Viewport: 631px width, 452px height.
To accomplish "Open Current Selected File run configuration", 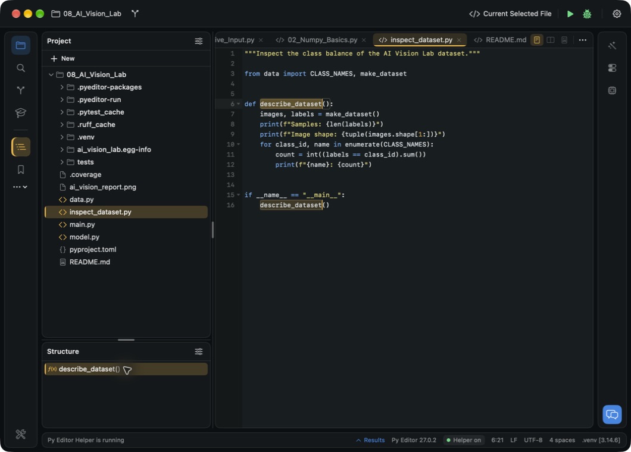I will (510, 14).
